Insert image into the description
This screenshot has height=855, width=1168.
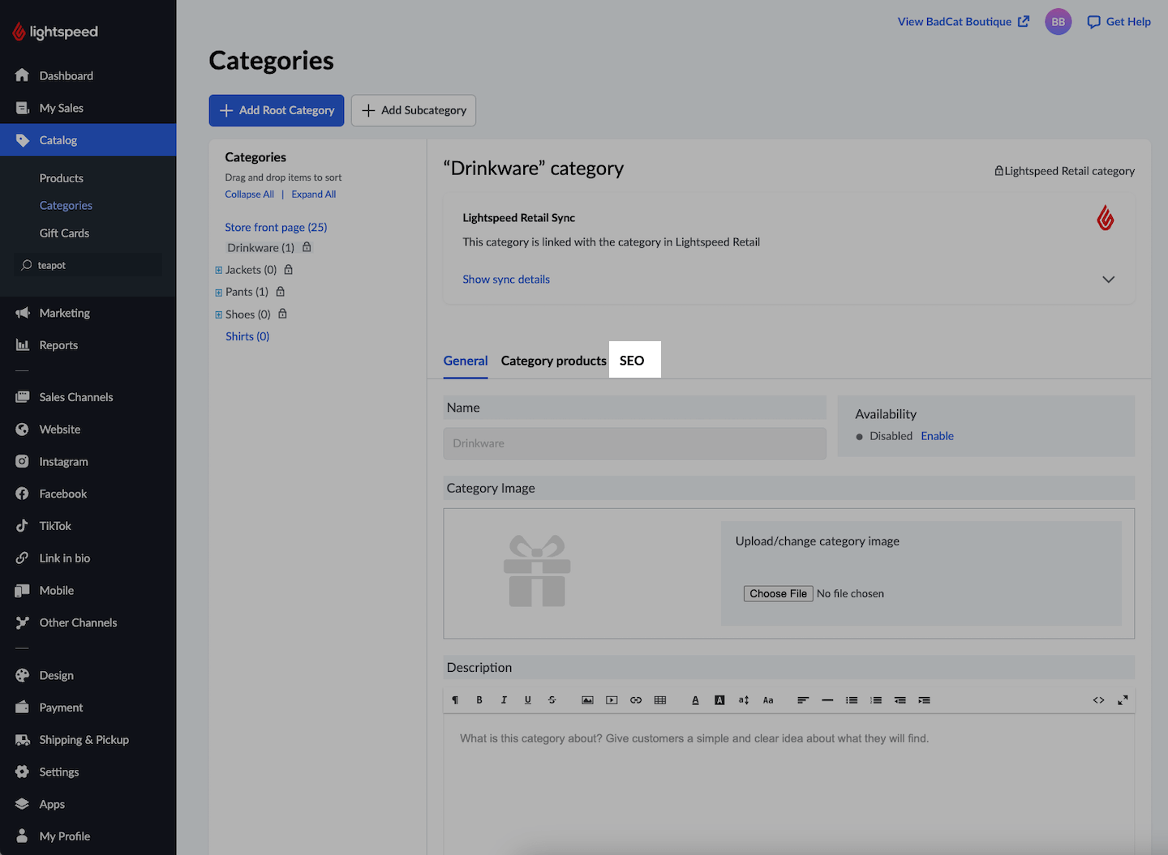click(587, 700)
